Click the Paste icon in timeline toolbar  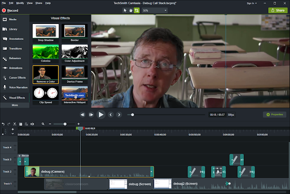click(x=26, y=124)
